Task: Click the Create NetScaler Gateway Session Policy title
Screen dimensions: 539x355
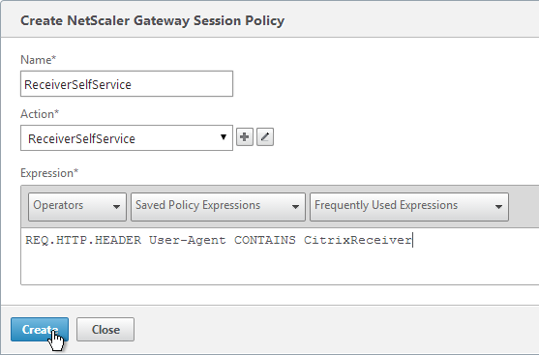Action: click(x=152, y=20)
